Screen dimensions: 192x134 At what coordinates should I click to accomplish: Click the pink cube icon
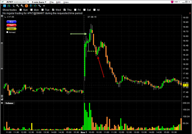[172, 2]
